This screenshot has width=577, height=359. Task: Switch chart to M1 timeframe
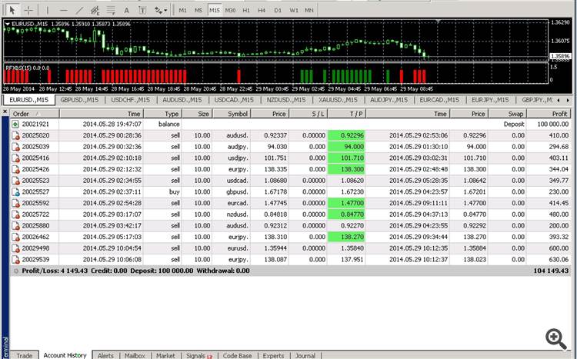(182, 10)
